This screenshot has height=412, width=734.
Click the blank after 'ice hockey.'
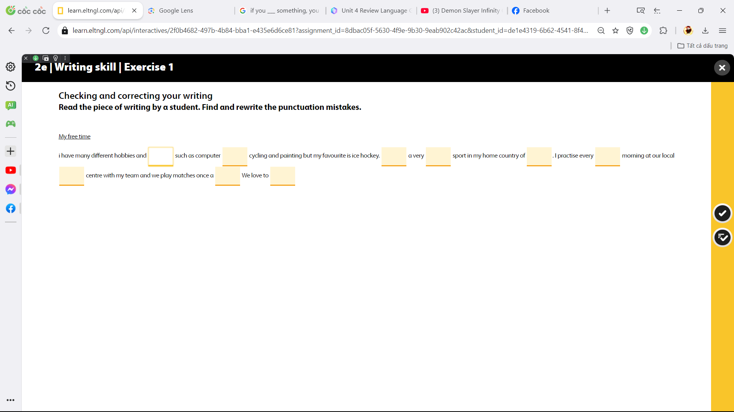pos(394,156)
